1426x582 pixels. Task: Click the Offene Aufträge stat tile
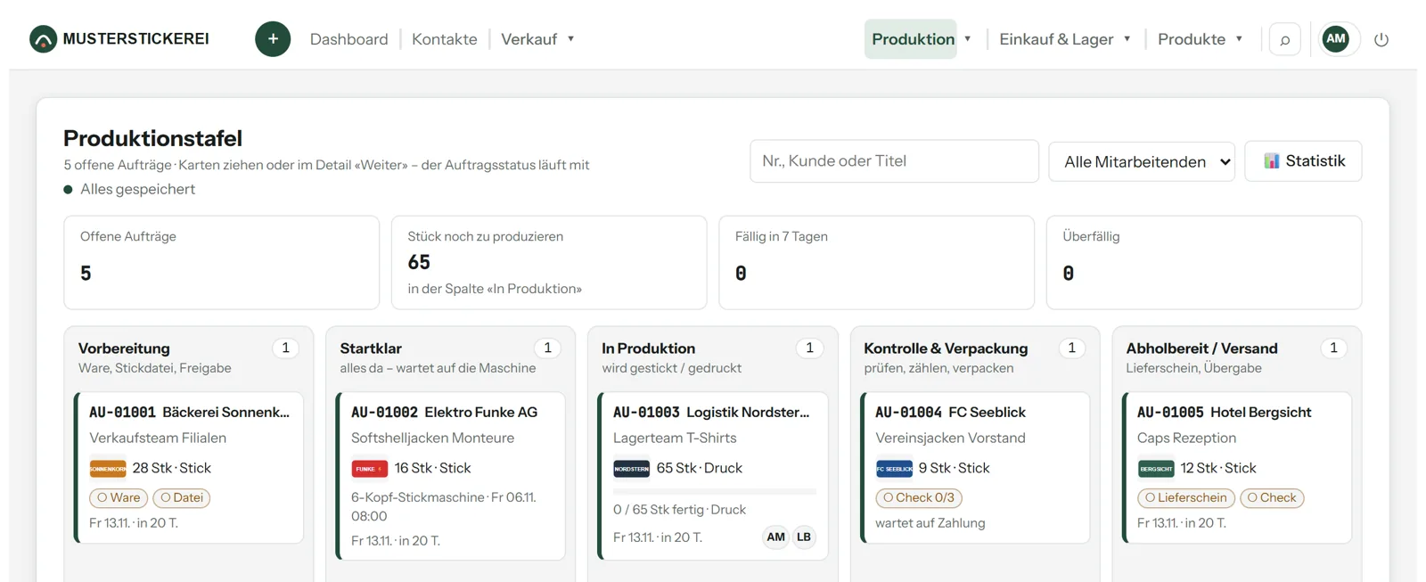(x=221, y=263)
